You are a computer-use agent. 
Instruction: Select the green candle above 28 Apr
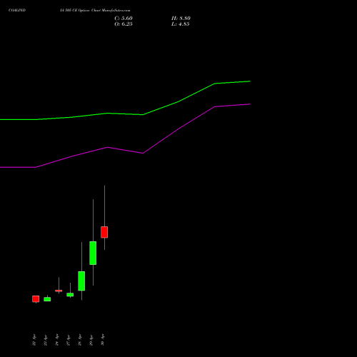81,281
